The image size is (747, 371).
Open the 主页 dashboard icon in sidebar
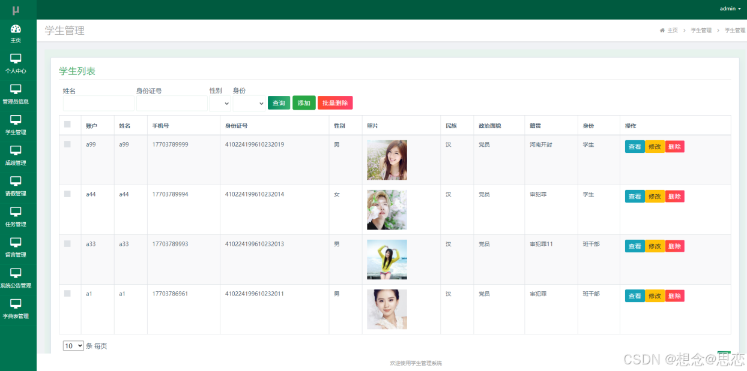click(x=16, y=29)
